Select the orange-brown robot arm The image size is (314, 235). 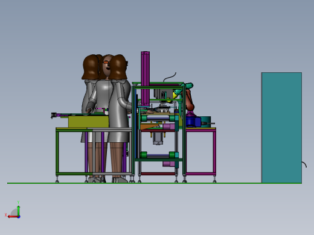[x=190, y=100]
